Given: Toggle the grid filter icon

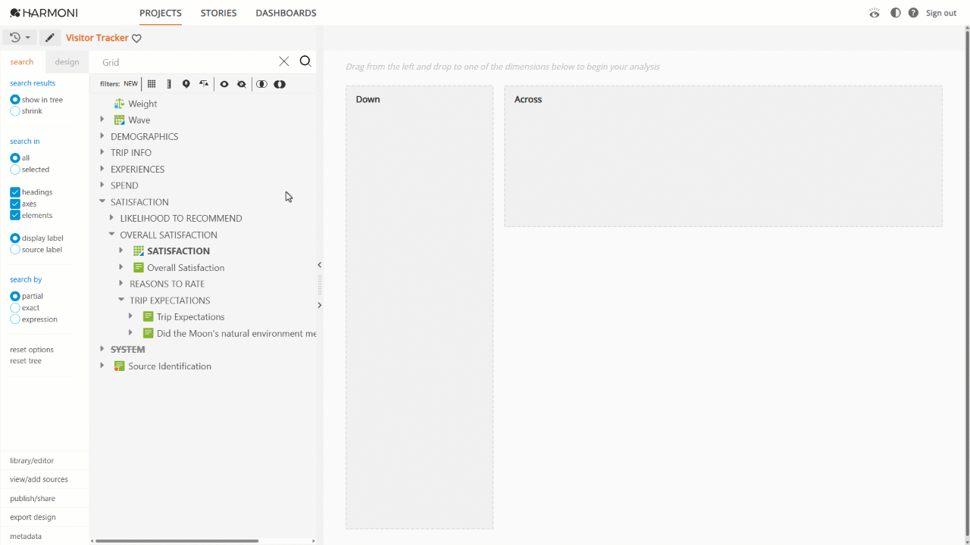Looking at the screenshot, I should 152,84.
